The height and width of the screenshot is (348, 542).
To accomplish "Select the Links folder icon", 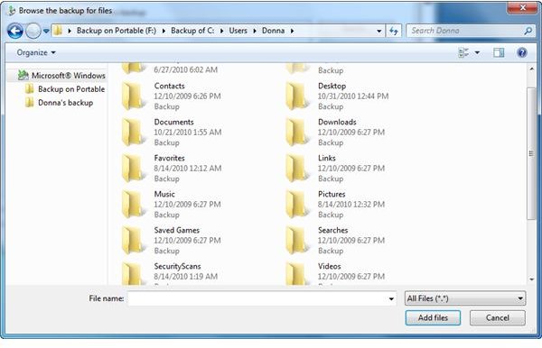I will coord(297,169).
